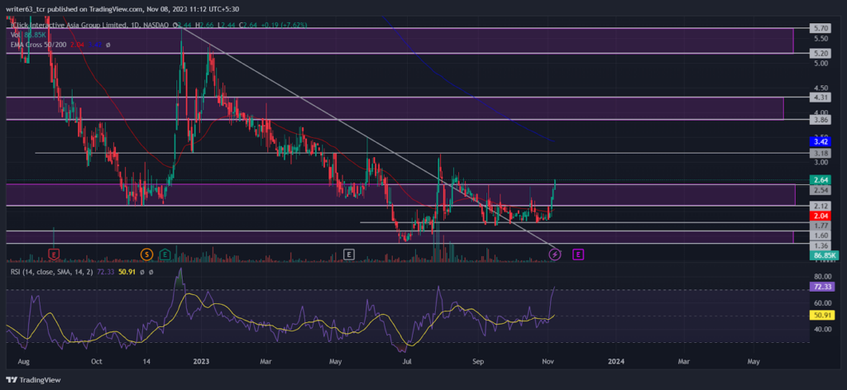The height and width of the screenshot is (390, 847).
Task: Click the 80.00 RSI scale label
Action: [x=822, y=276]
